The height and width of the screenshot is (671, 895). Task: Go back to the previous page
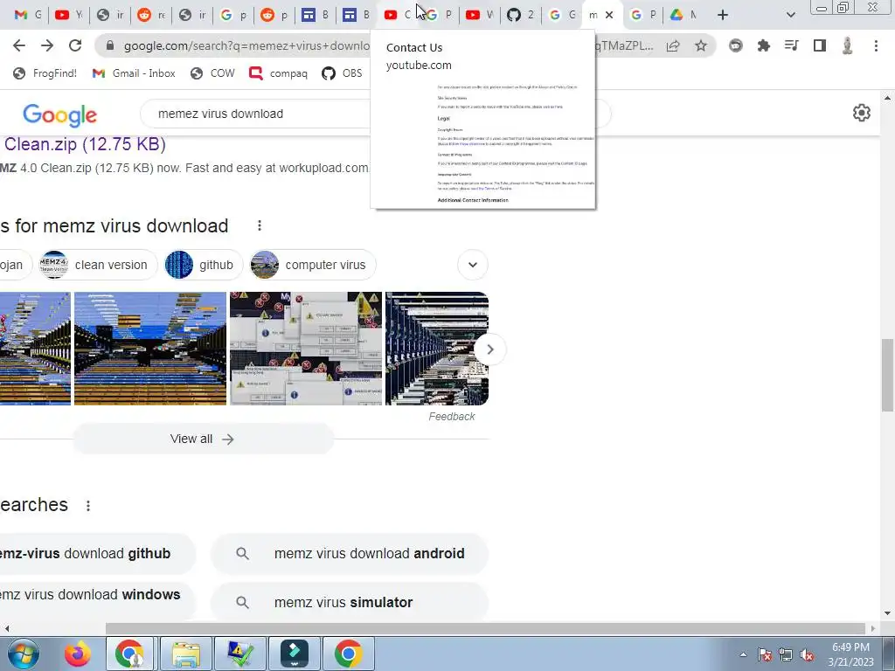[x=19, y=45]
